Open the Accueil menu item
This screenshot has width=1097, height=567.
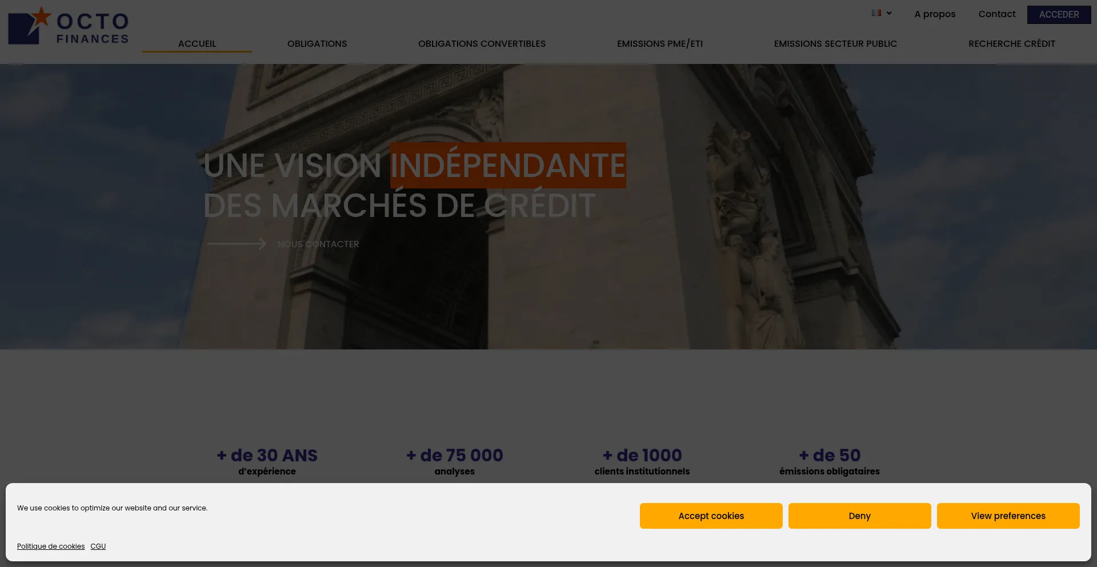coord(197,43)
